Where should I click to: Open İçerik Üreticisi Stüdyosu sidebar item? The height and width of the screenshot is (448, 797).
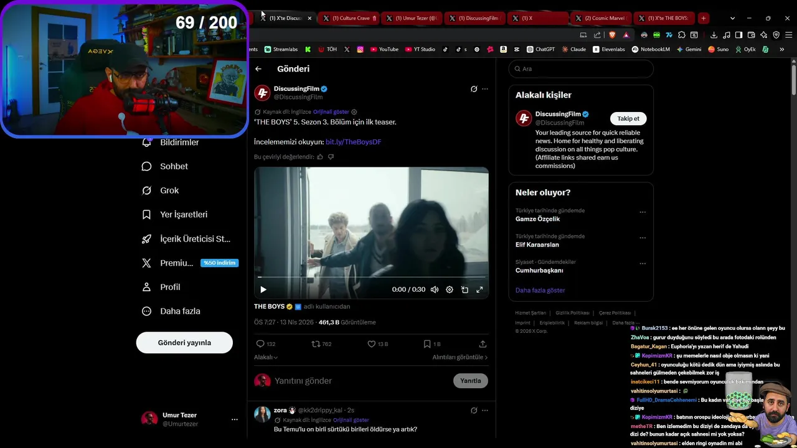click(x=186, y=239)
